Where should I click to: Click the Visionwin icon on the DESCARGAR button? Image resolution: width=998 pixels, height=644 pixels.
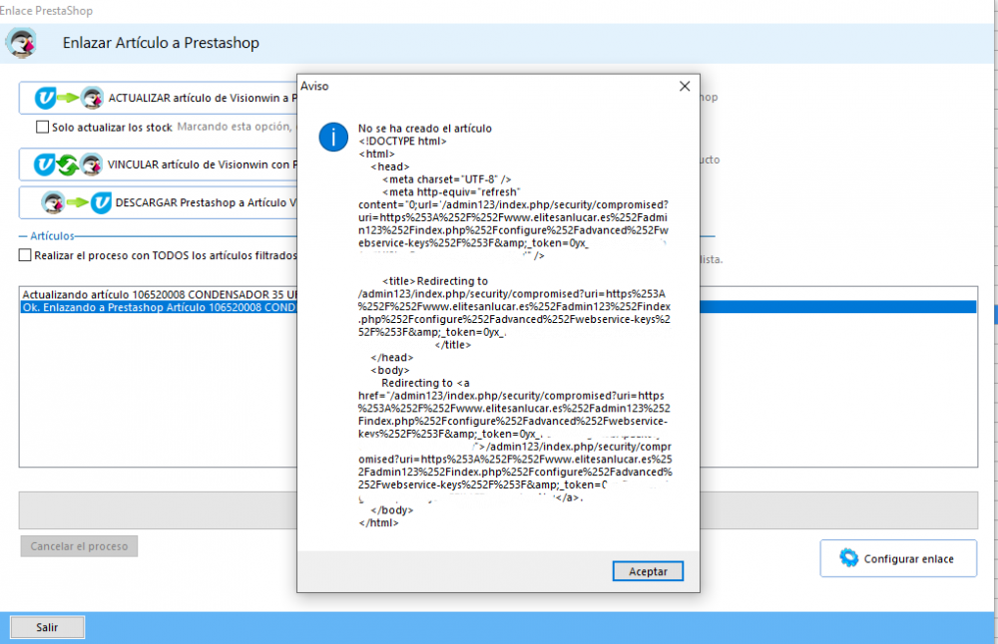(101, 202)
